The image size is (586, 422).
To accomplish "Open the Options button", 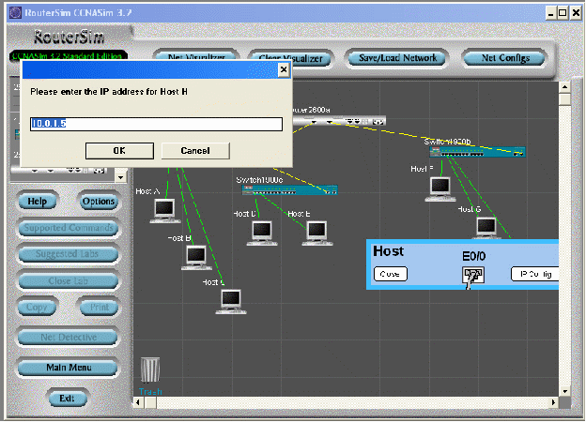I will tap(99, 202).
